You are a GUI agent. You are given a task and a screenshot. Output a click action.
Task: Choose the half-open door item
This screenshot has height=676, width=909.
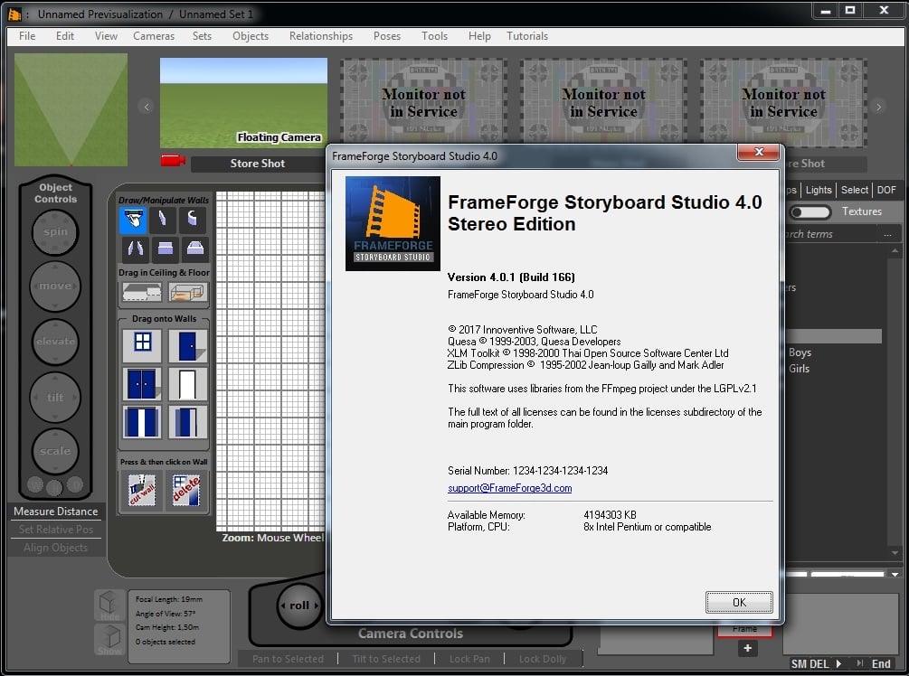187,422
